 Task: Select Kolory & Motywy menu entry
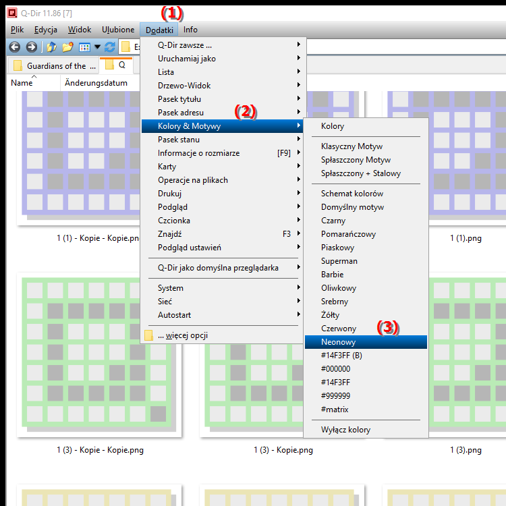(222, 126)
